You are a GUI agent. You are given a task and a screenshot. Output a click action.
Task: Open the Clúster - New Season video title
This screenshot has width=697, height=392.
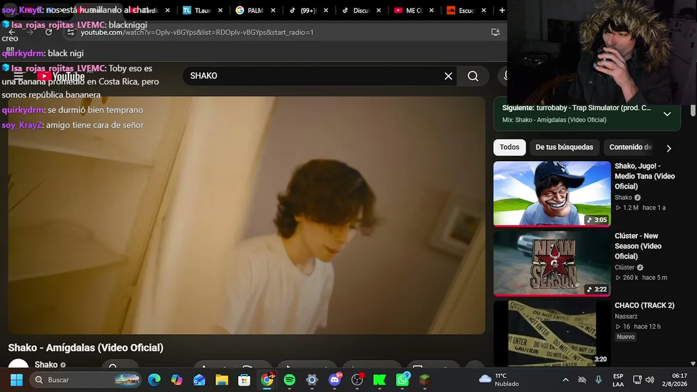(x=638, y=246)
